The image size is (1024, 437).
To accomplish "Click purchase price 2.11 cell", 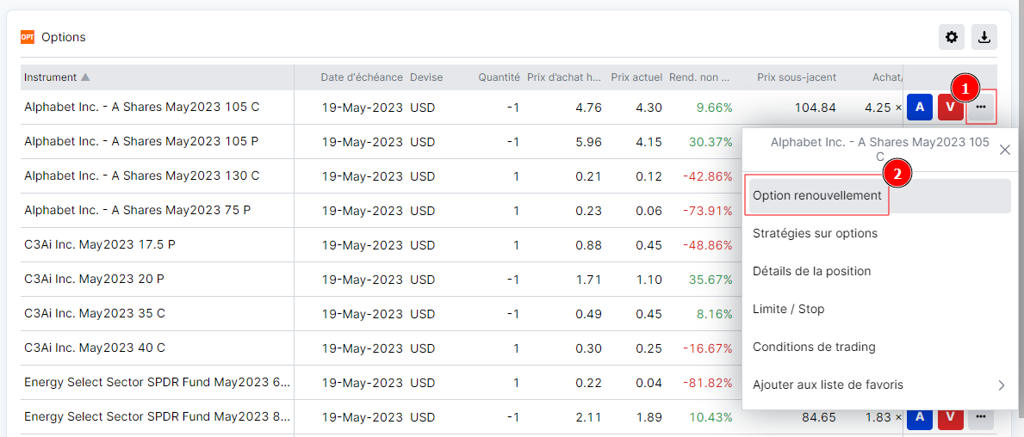I will coord(590,417).
